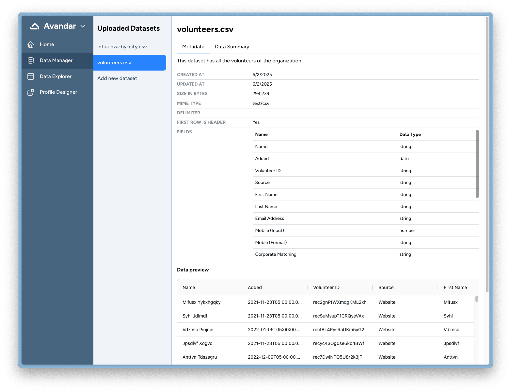Click the Source column header in preview
This screenshot has height=392, width=511.
386,287
